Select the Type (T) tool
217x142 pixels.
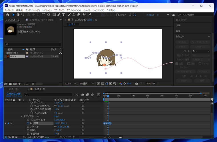(x=63, y=15)
